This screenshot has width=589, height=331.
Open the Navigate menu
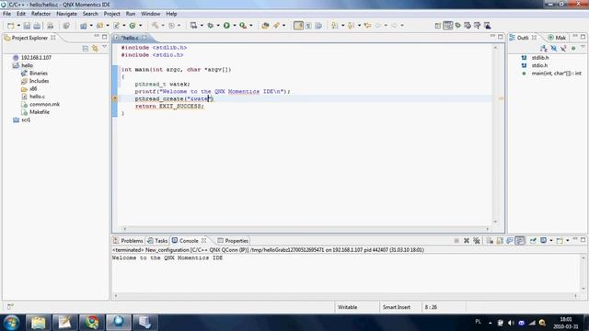[66, 14]
